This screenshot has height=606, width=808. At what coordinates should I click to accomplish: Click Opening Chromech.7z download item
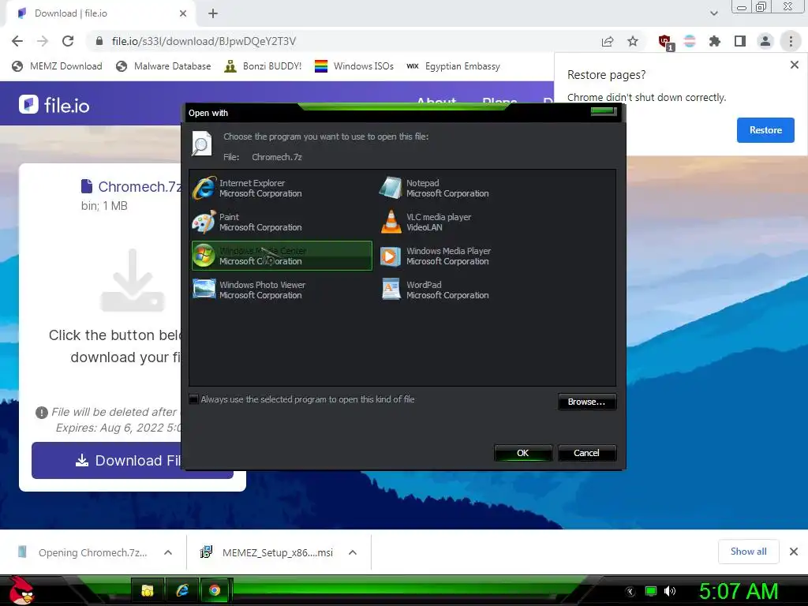tap(84, 552)
